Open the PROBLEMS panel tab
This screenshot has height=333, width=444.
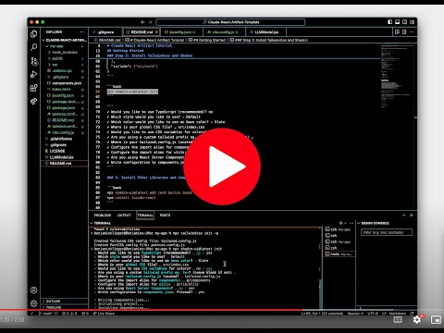click(x=103, y=216)
